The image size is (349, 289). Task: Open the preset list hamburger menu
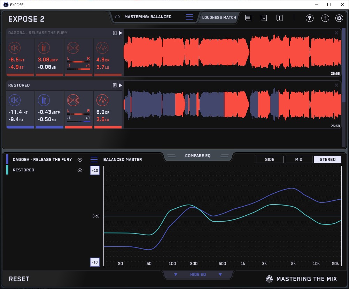pos(189,17)
